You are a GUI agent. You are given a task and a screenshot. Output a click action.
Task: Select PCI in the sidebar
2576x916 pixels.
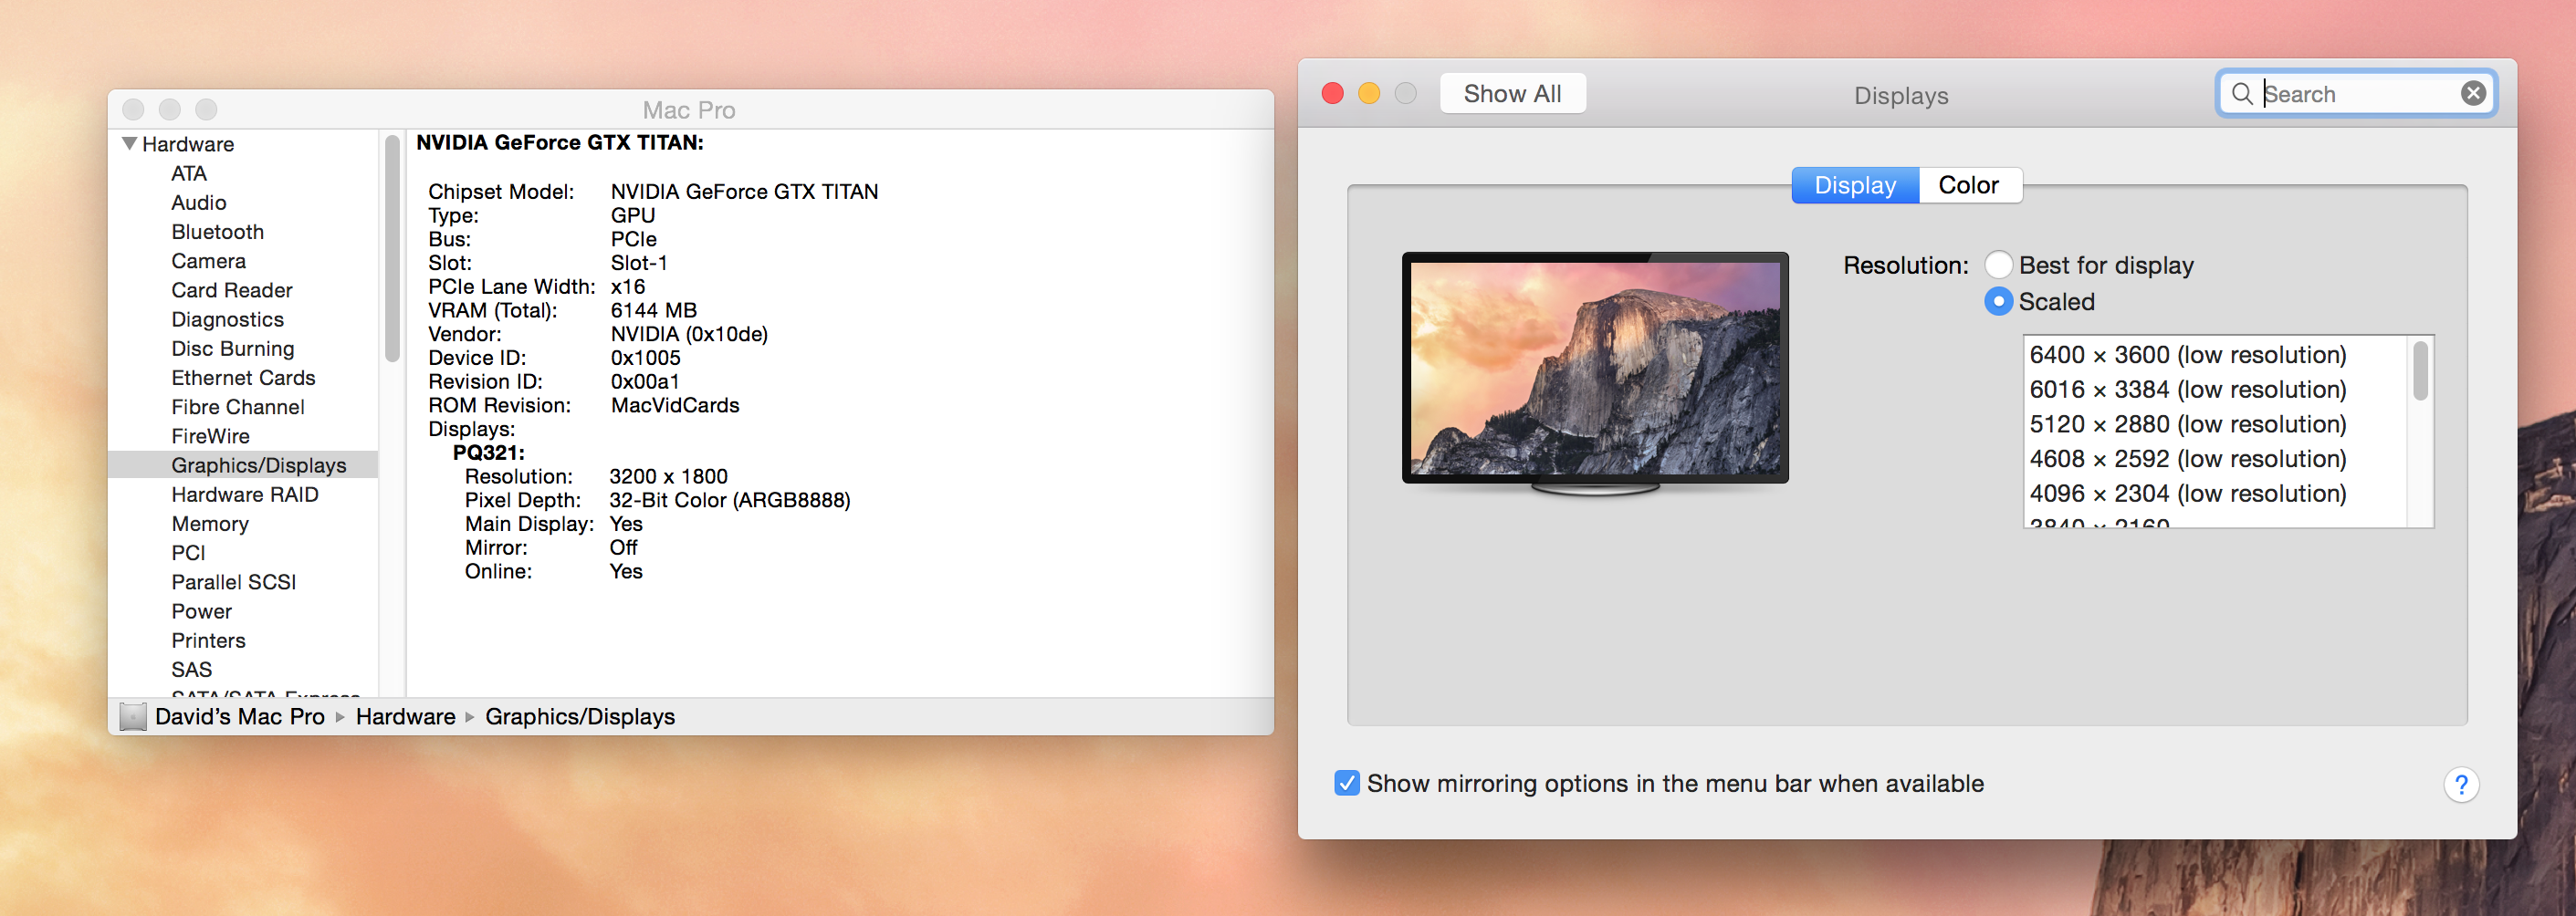(188, 553)
